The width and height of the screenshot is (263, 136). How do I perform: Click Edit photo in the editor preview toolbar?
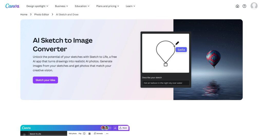pyautogui.click(x=73, y=133)
